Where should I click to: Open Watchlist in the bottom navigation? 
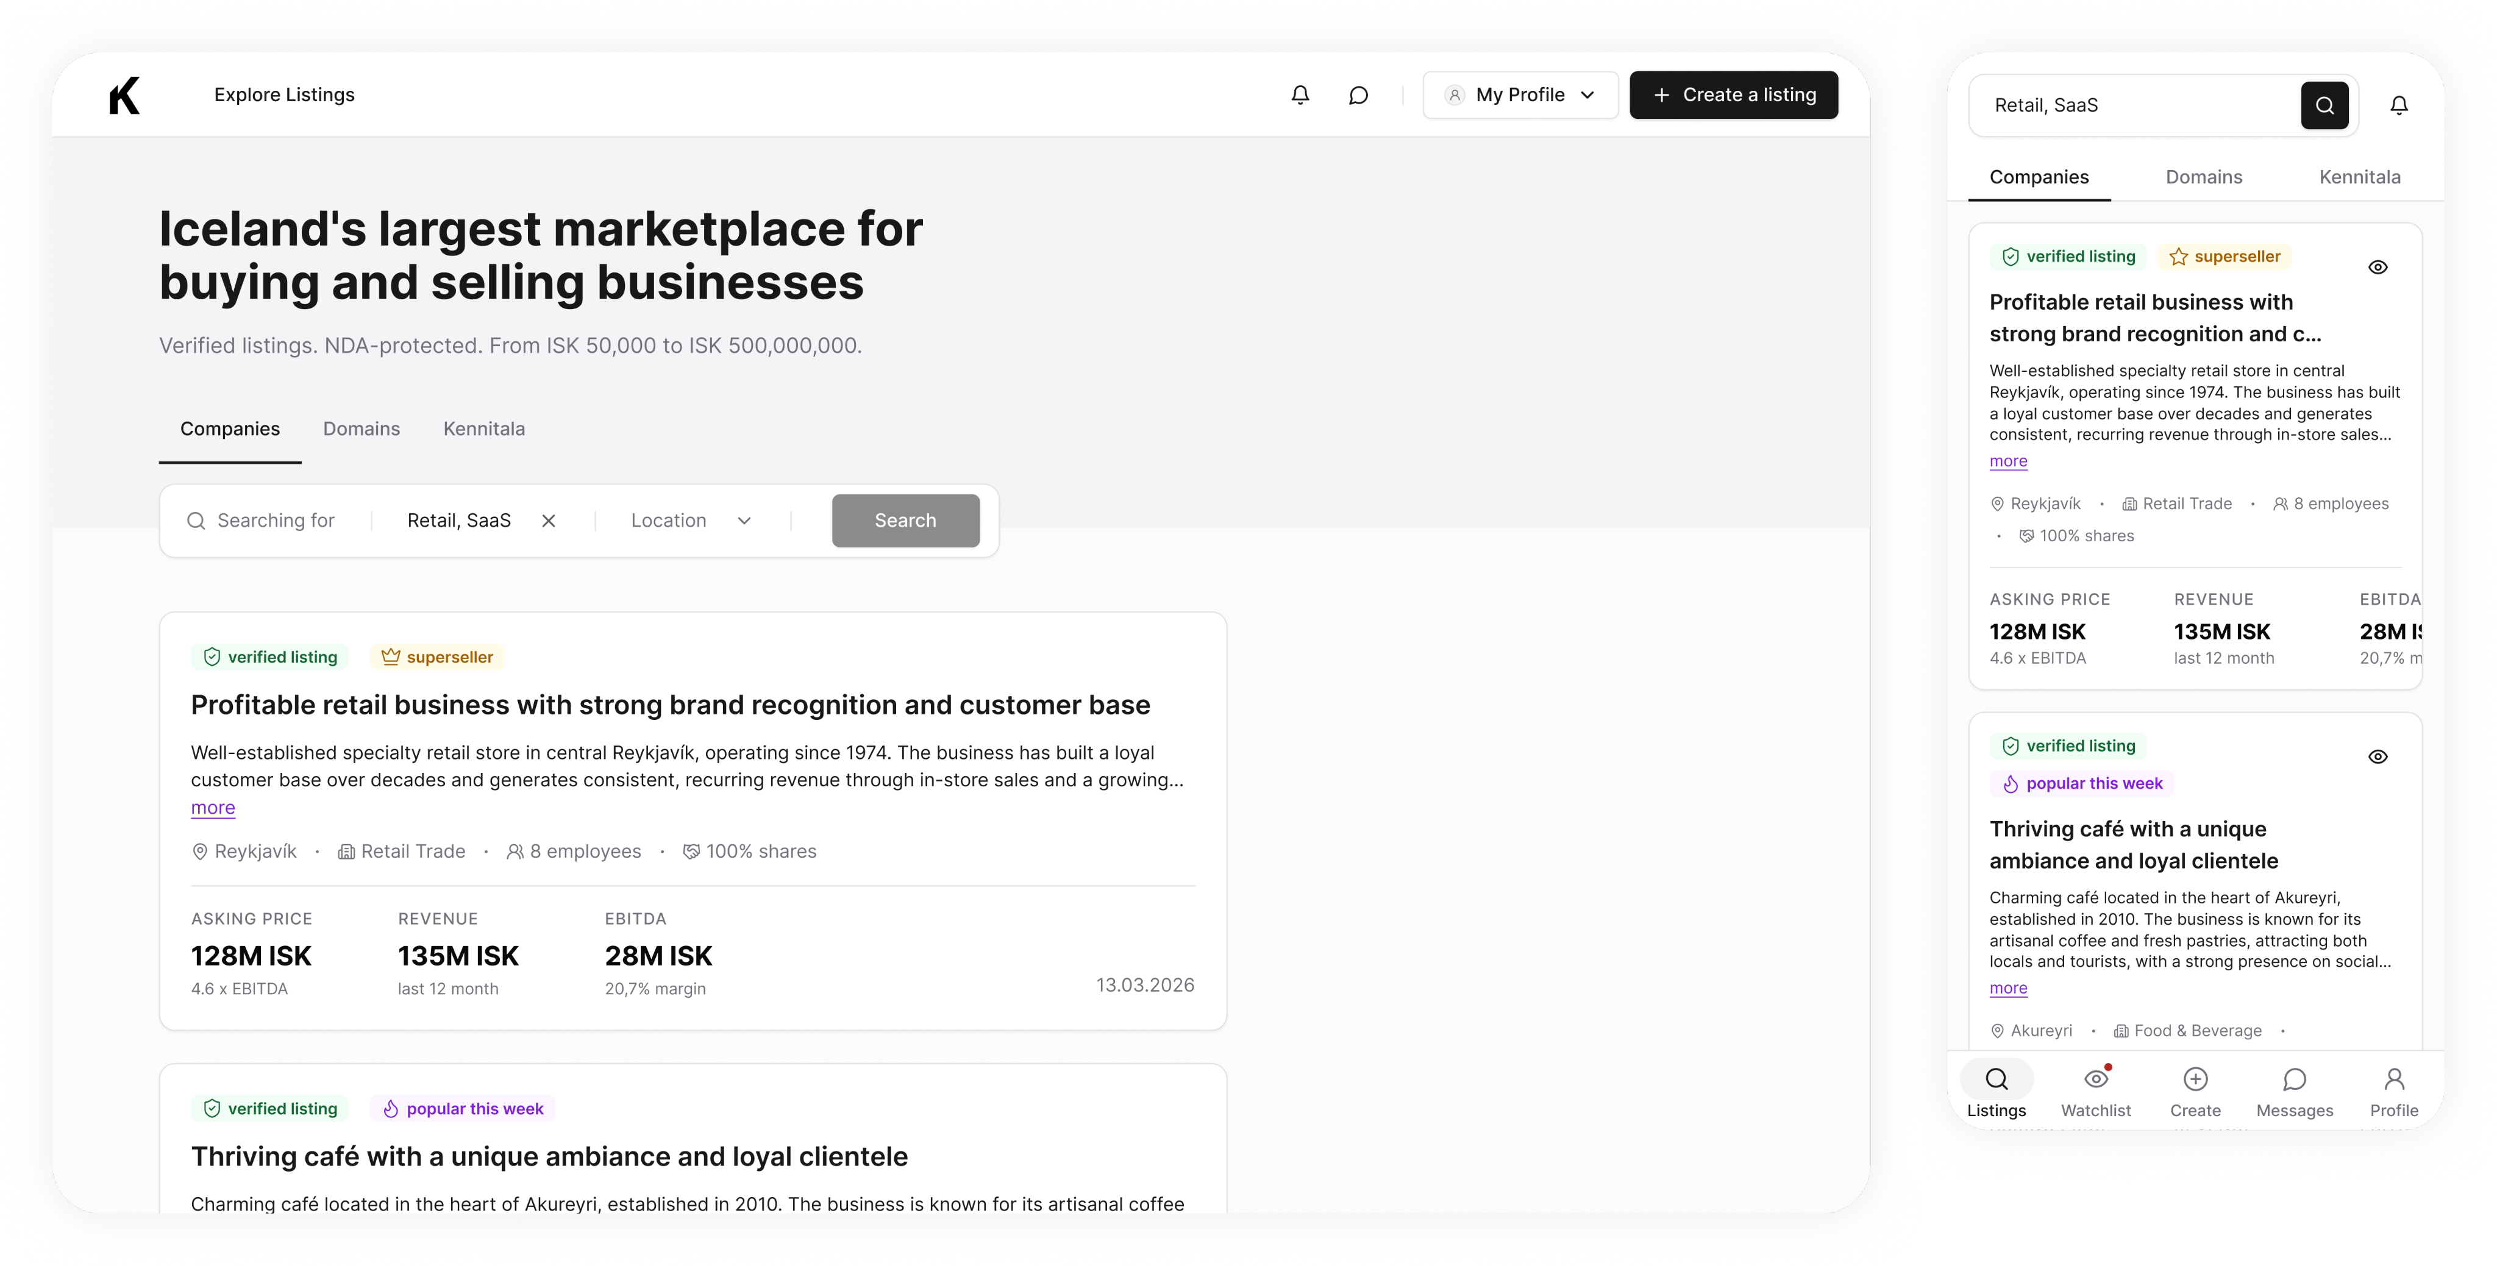click(x=2095, y=1092)
